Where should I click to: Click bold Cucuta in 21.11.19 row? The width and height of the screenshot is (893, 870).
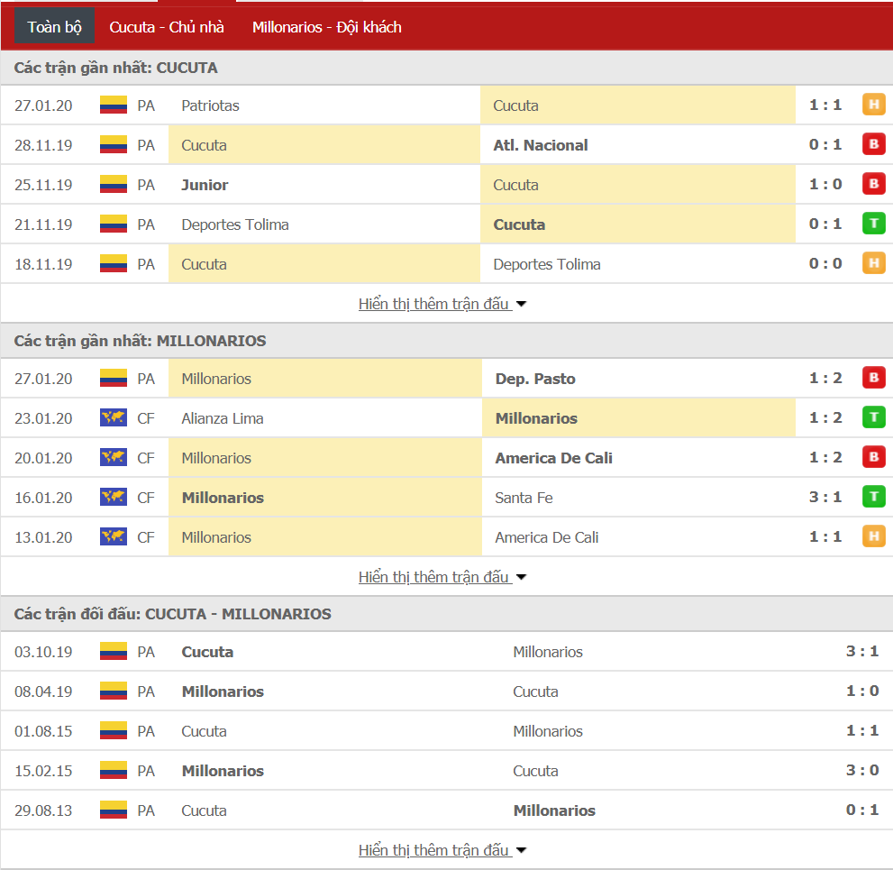[519, 224]
